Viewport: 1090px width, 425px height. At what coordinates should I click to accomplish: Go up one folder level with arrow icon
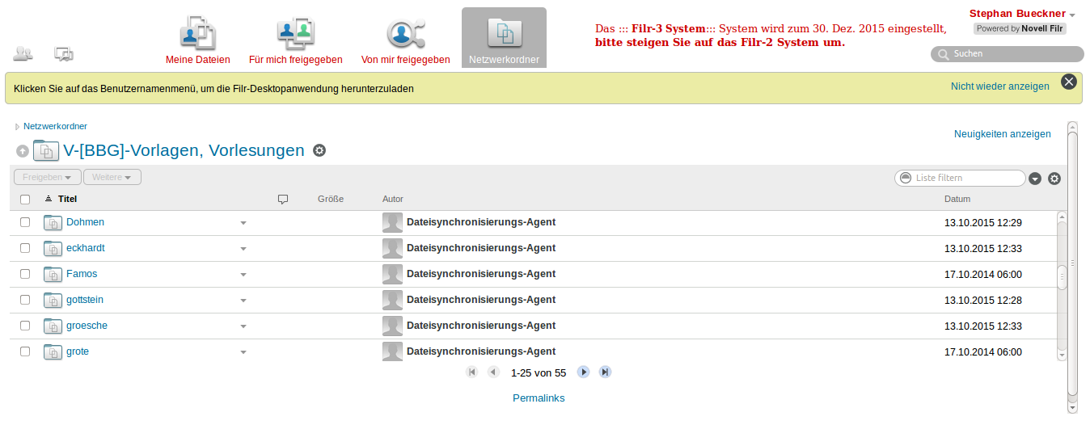23,151
